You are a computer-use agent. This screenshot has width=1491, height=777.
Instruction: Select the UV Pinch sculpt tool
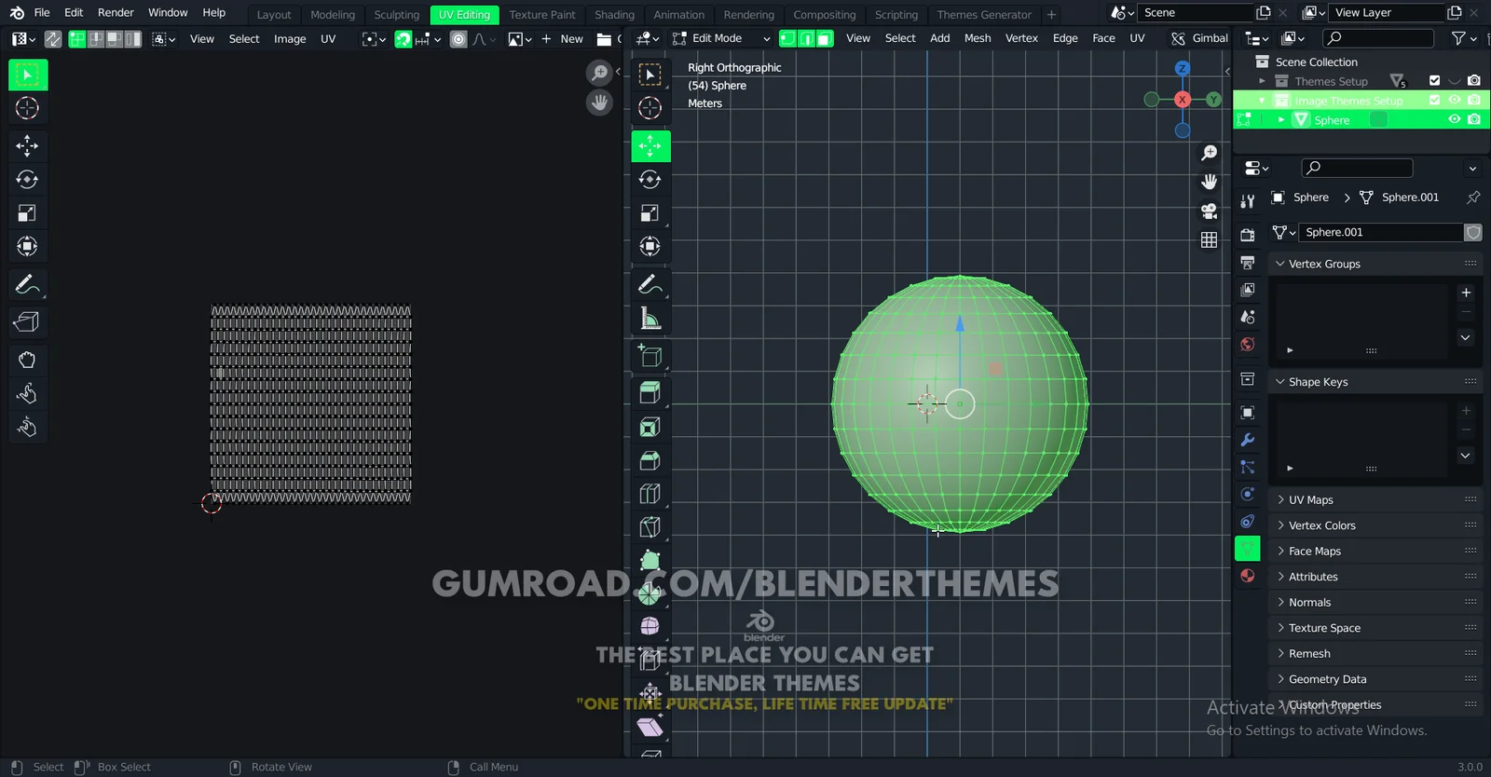pos(28,428)
